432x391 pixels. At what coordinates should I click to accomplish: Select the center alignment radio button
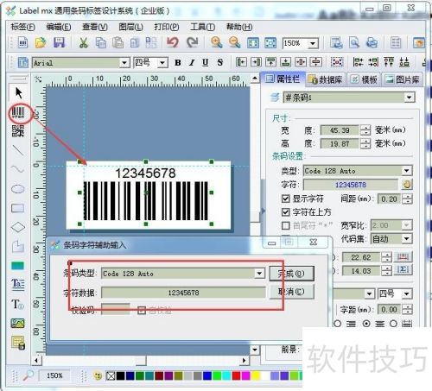tap(366, 324)
